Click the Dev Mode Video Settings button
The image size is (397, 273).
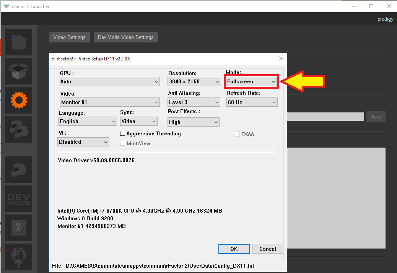point(126,37)
